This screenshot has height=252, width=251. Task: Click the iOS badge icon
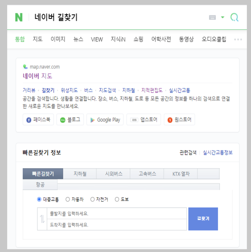tap(134, 120)
